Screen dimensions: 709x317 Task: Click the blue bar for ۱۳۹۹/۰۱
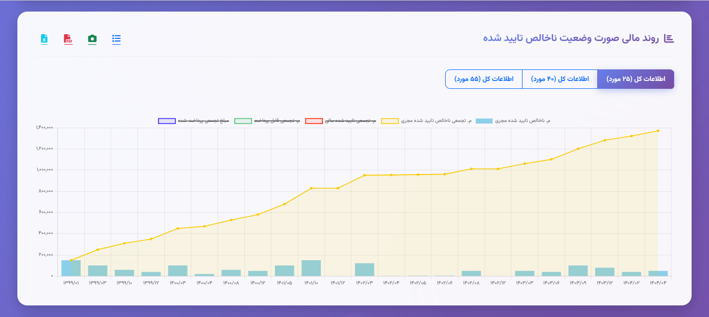pos(71,268)
